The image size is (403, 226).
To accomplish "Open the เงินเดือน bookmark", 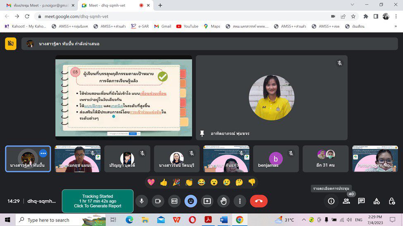I will point(355,26).
